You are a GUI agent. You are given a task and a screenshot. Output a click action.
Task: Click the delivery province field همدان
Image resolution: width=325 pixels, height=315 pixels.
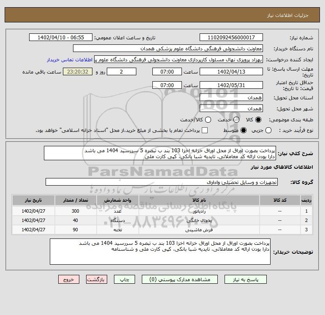pos(231,97)
